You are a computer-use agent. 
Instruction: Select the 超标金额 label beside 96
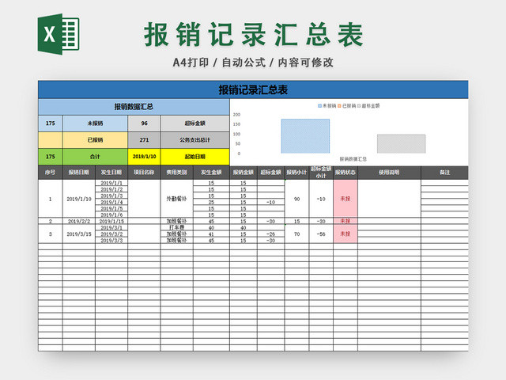(195, 123)
